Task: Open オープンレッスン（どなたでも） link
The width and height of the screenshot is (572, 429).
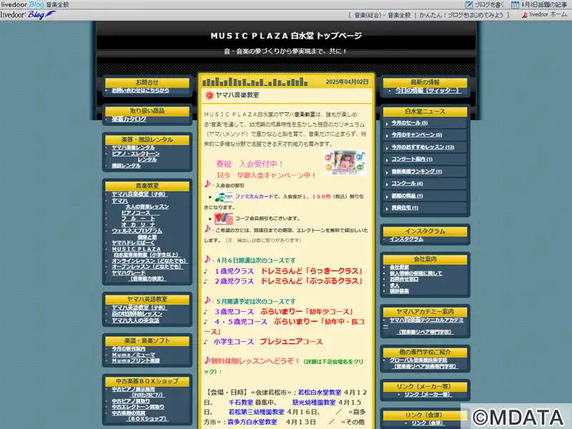Action: [x=148, y=267]
